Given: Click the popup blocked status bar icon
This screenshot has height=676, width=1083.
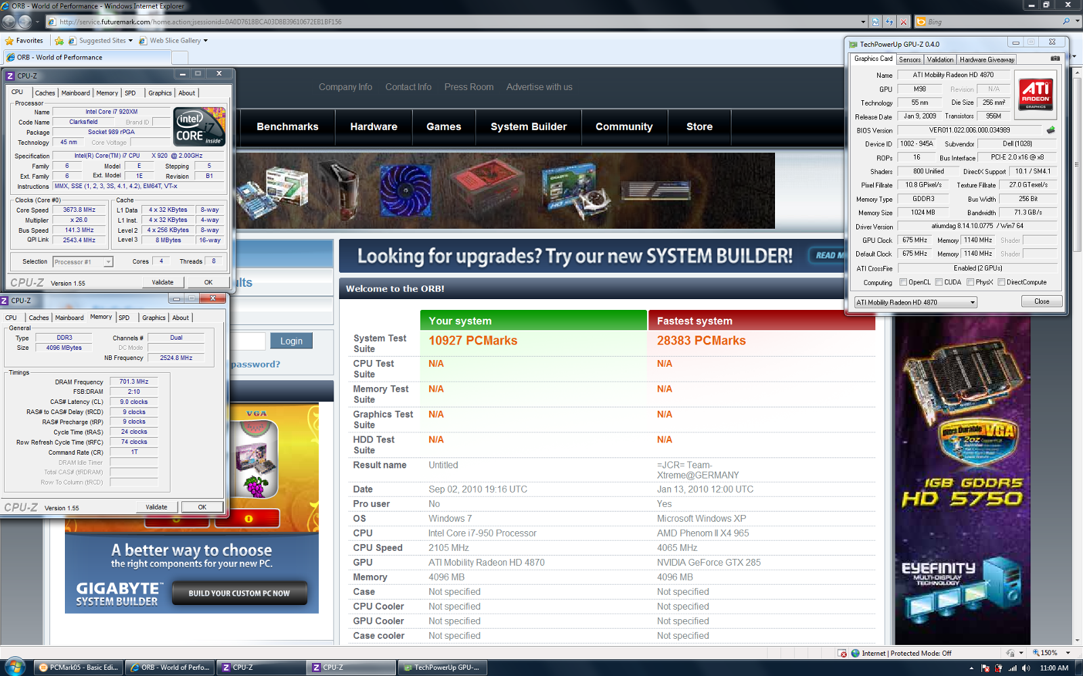Looking at the screenshot, I should (x=842, y=653).
